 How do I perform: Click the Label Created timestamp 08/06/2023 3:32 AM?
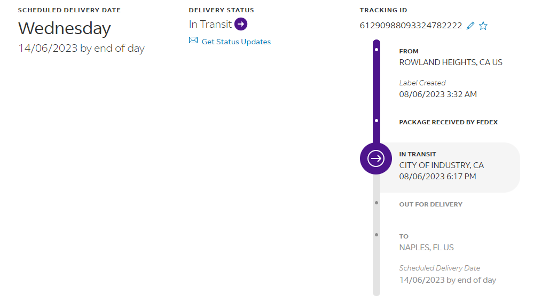[438, 94]
